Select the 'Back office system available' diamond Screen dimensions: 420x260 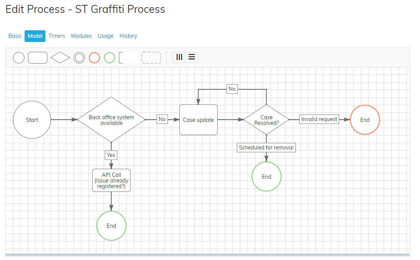pos(111,120)
